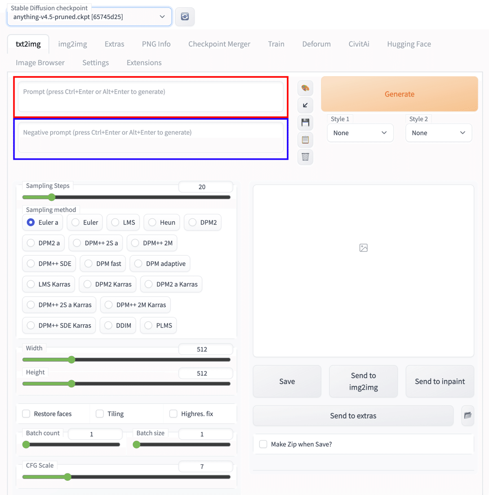Enable the Highres. fix checkbox
This screenshot has width=489, height=495.
(x=173, y=414)
